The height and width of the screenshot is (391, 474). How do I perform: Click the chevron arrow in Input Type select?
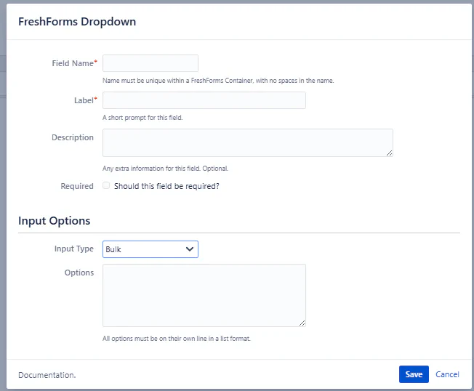tap(190, 249)
